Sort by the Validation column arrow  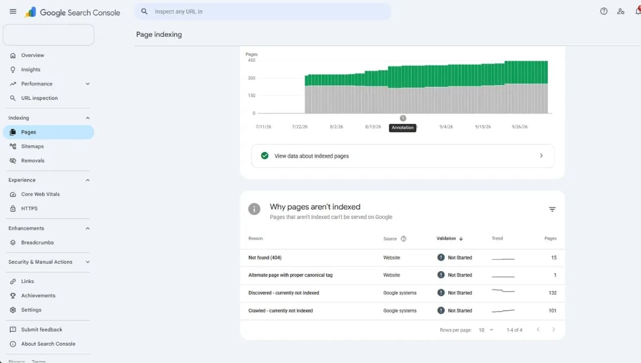[461, 239]
